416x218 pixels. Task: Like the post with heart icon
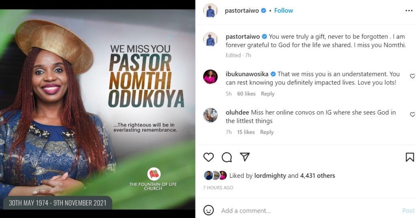208,157
